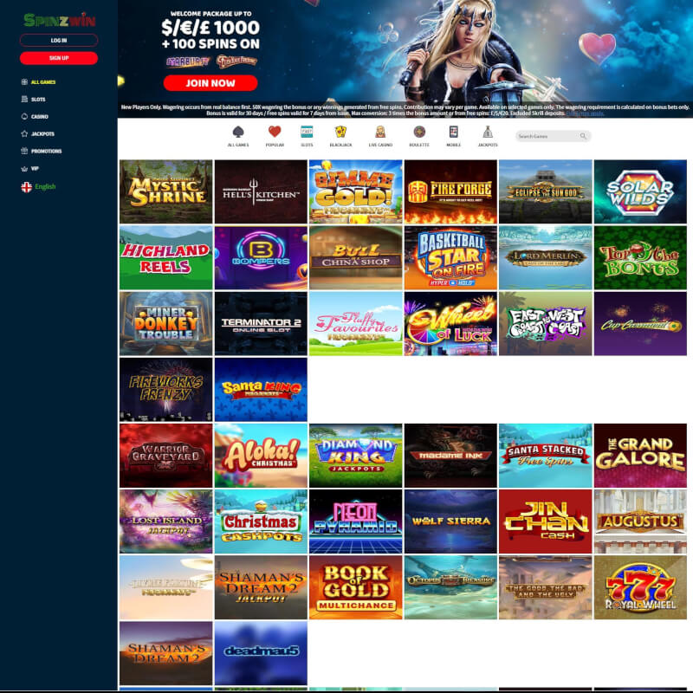
Task: Select the heart Popular category icon
Action: [275, 132]
